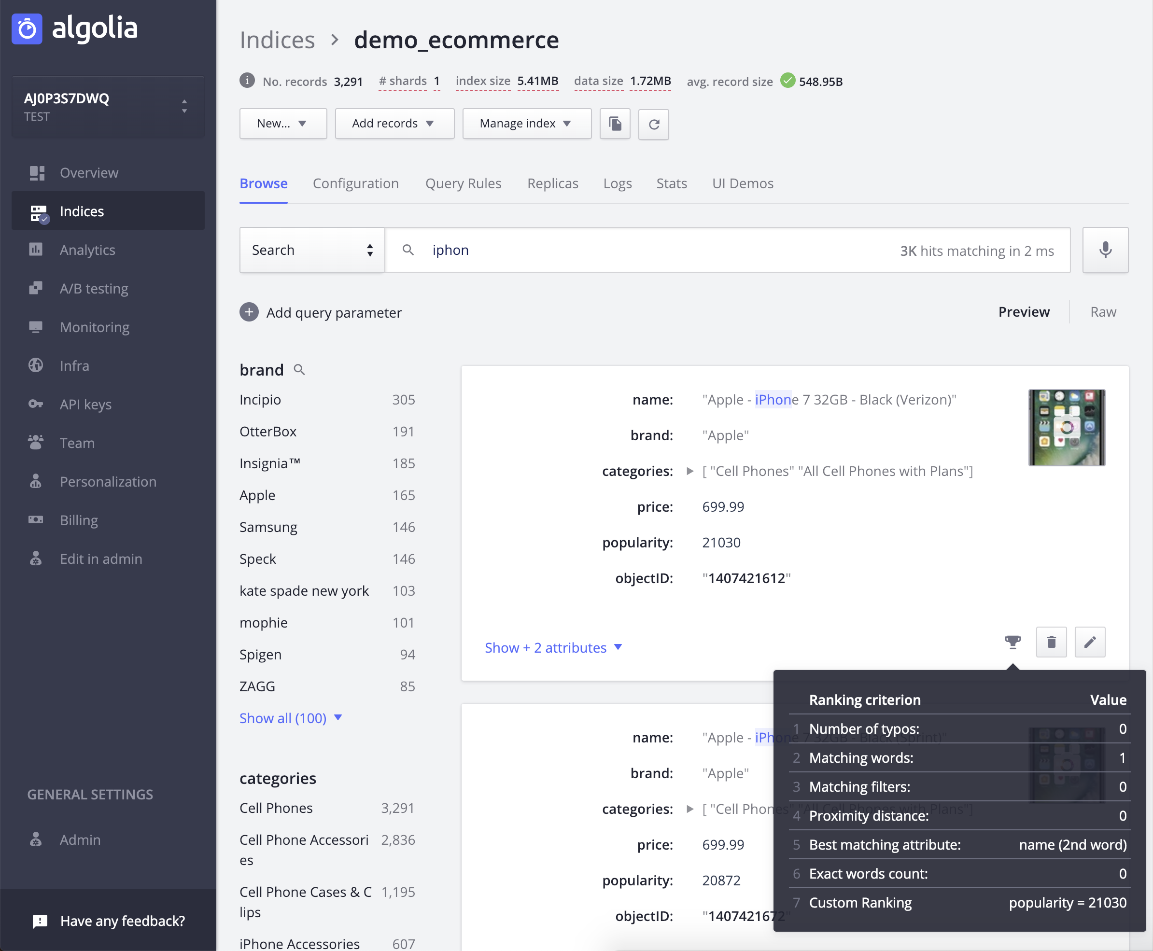This screenshot has width=1153, height=951.
Task: Open Personalization in the sidebar
Action: tap(108, 481)
